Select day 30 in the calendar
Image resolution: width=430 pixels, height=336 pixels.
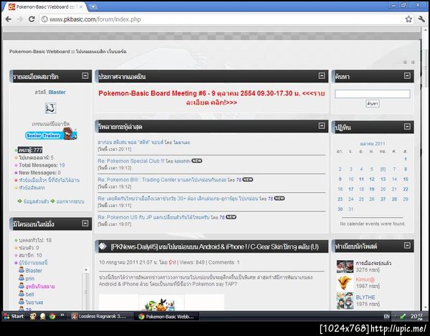pyautogui.click(x=340, y=209)
